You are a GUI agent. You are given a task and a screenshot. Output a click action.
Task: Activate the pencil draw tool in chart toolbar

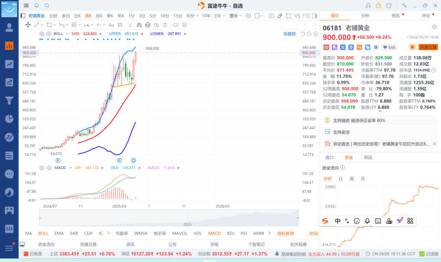click(x=280, y=16)
